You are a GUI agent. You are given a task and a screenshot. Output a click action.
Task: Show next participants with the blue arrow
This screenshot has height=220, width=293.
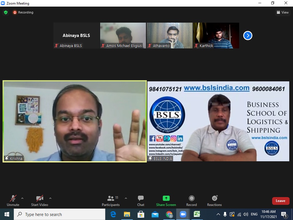click(248, 36)
